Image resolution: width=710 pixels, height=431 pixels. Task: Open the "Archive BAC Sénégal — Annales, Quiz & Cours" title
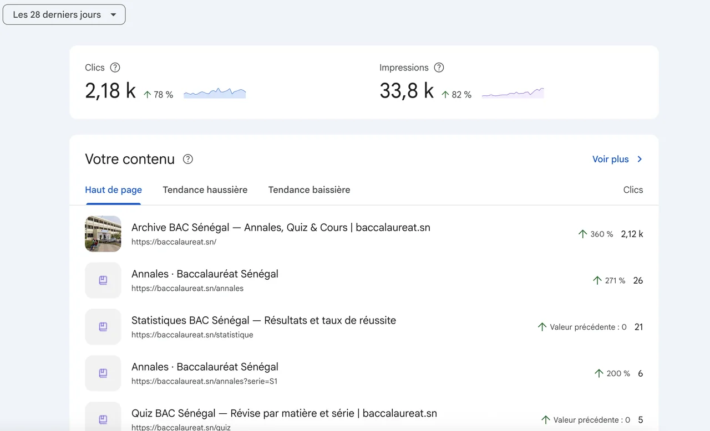click(281, 228)
